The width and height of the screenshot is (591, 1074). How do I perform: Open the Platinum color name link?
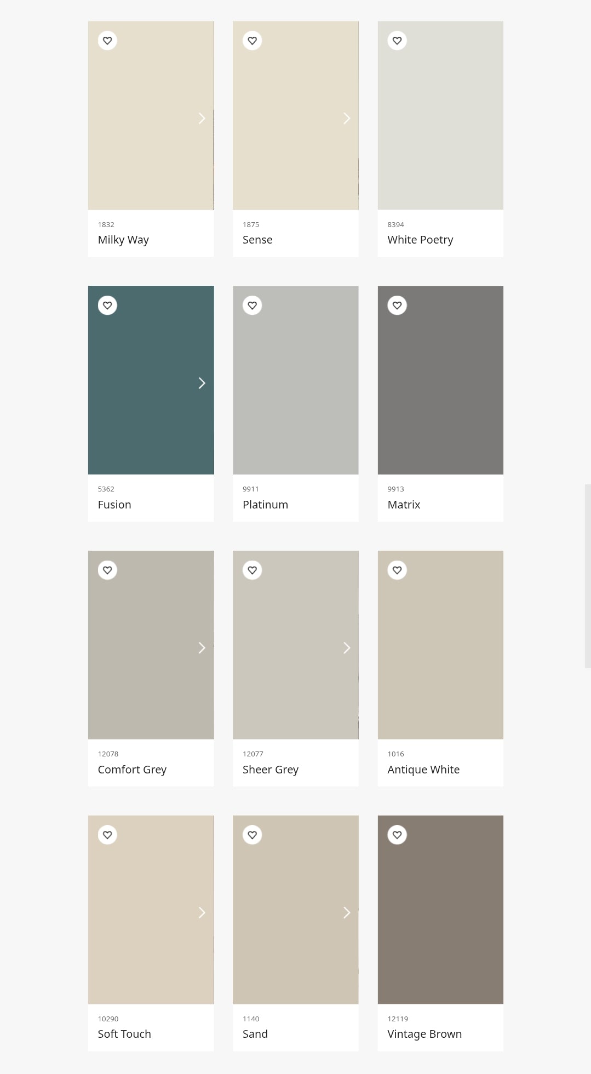click(265, 505)
